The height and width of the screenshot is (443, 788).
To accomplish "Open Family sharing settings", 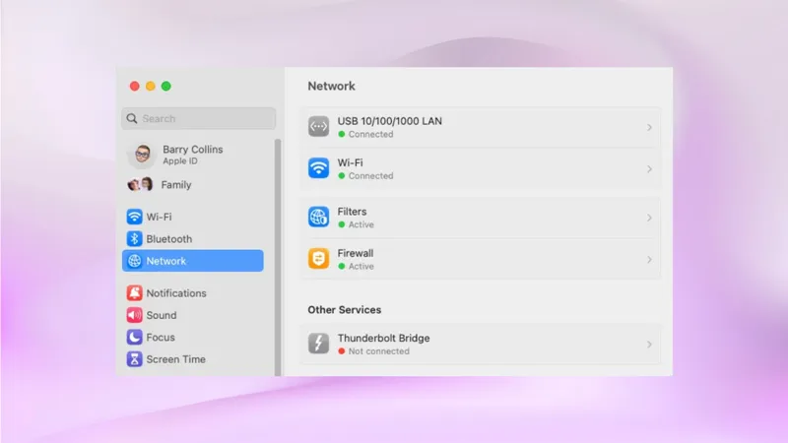I will point(192,184).
